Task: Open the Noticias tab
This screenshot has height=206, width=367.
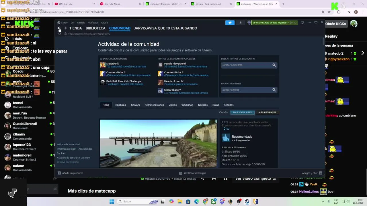Action: pyautogui.click(x=203, y=105)
